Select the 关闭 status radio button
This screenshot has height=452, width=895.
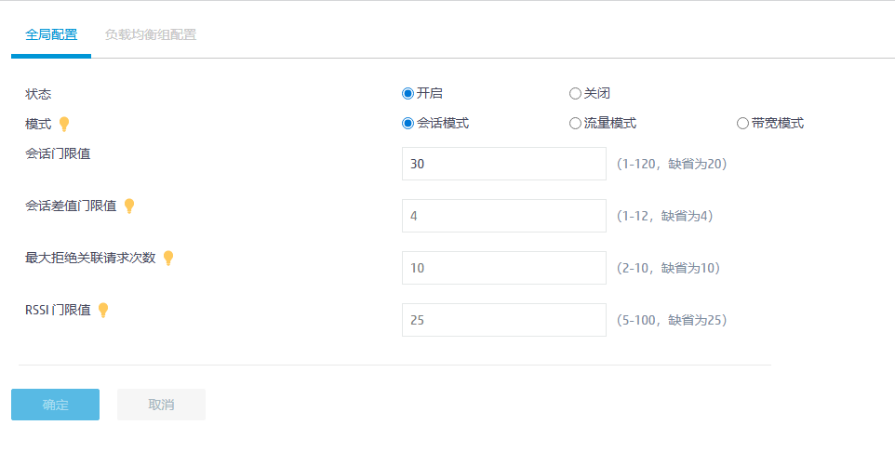pos(575,93)
